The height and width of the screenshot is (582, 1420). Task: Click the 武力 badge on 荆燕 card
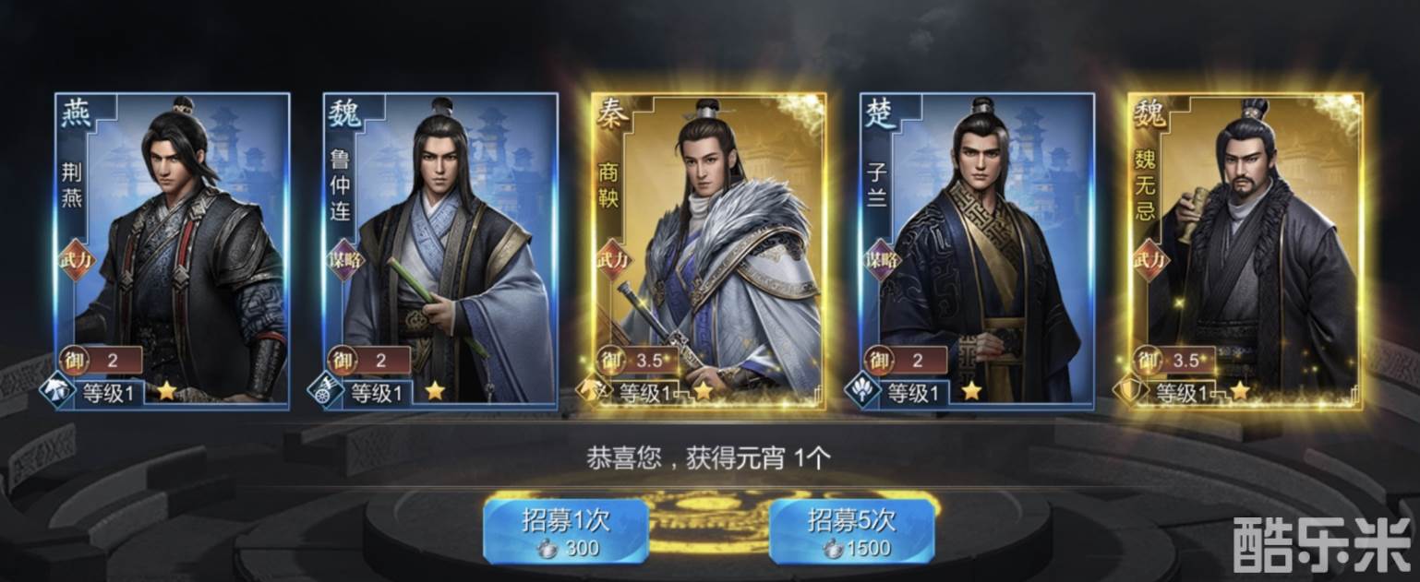78,260
